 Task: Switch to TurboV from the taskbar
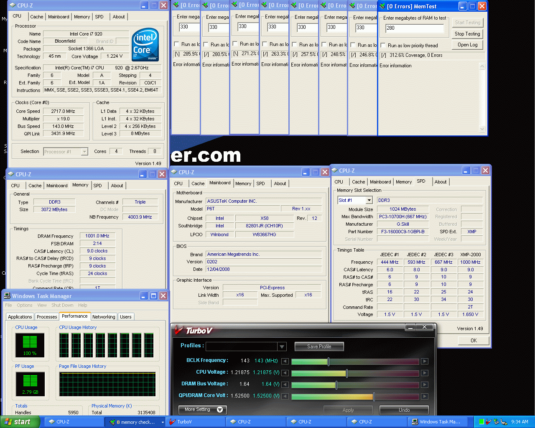pos(195,422)
